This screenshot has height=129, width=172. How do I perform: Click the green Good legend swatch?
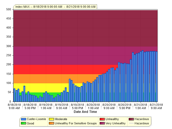click(23, 123)
